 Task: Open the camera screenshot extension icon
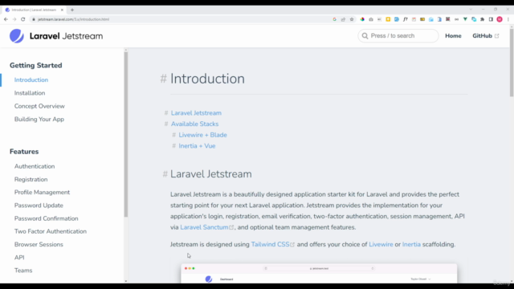tap(371, 19)
